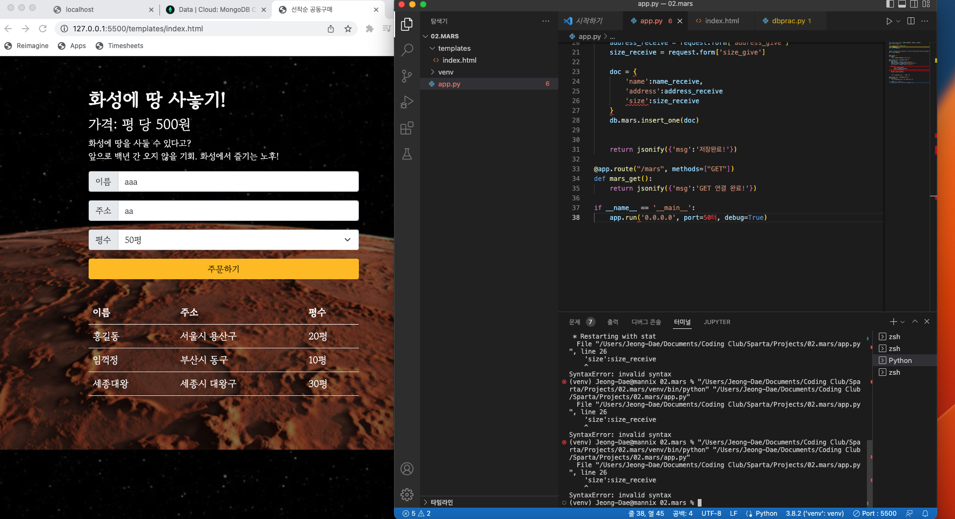This screenshot has height=519, width=955.
Task: Open the 출력 output panel tab
Action: pos(613,322)
